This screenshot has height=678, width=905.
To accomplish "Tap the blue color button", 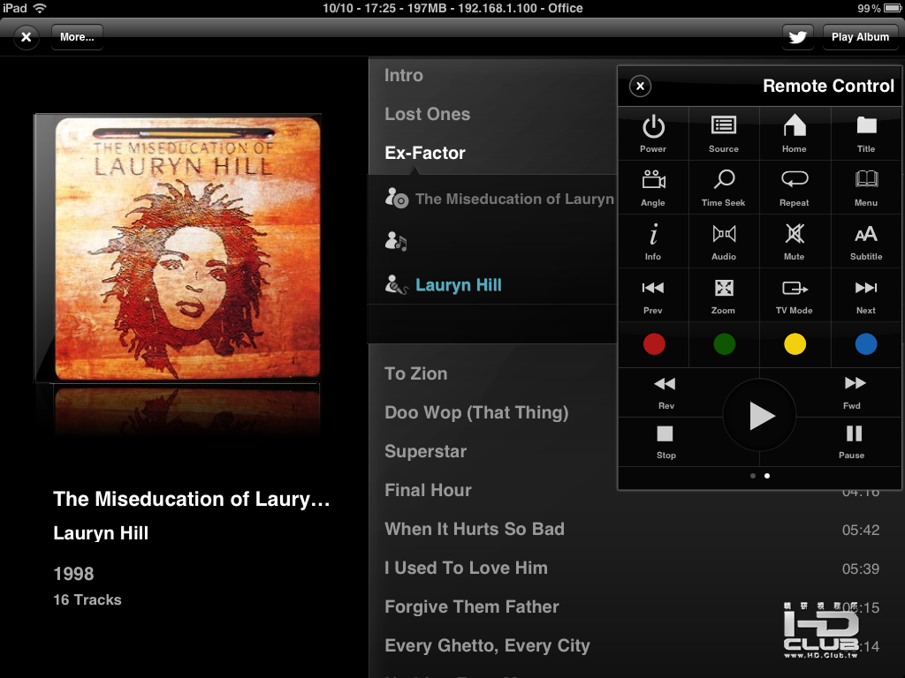I will [x=866, y=344].
